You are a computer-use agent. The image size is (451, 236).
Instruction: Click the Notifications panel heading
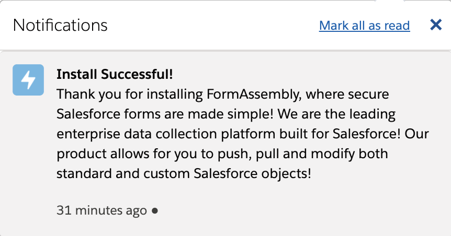point(60,25)
